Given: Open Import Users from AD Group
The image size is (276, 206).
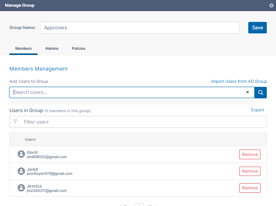Looking at the screenshot, I should [239, 81].
